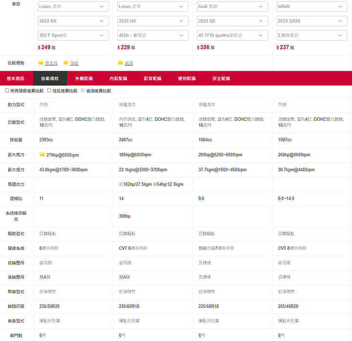Open the 2023 QX50 model dropdown
This screenshot has width=352, height=341.
[x=312, y=21]
